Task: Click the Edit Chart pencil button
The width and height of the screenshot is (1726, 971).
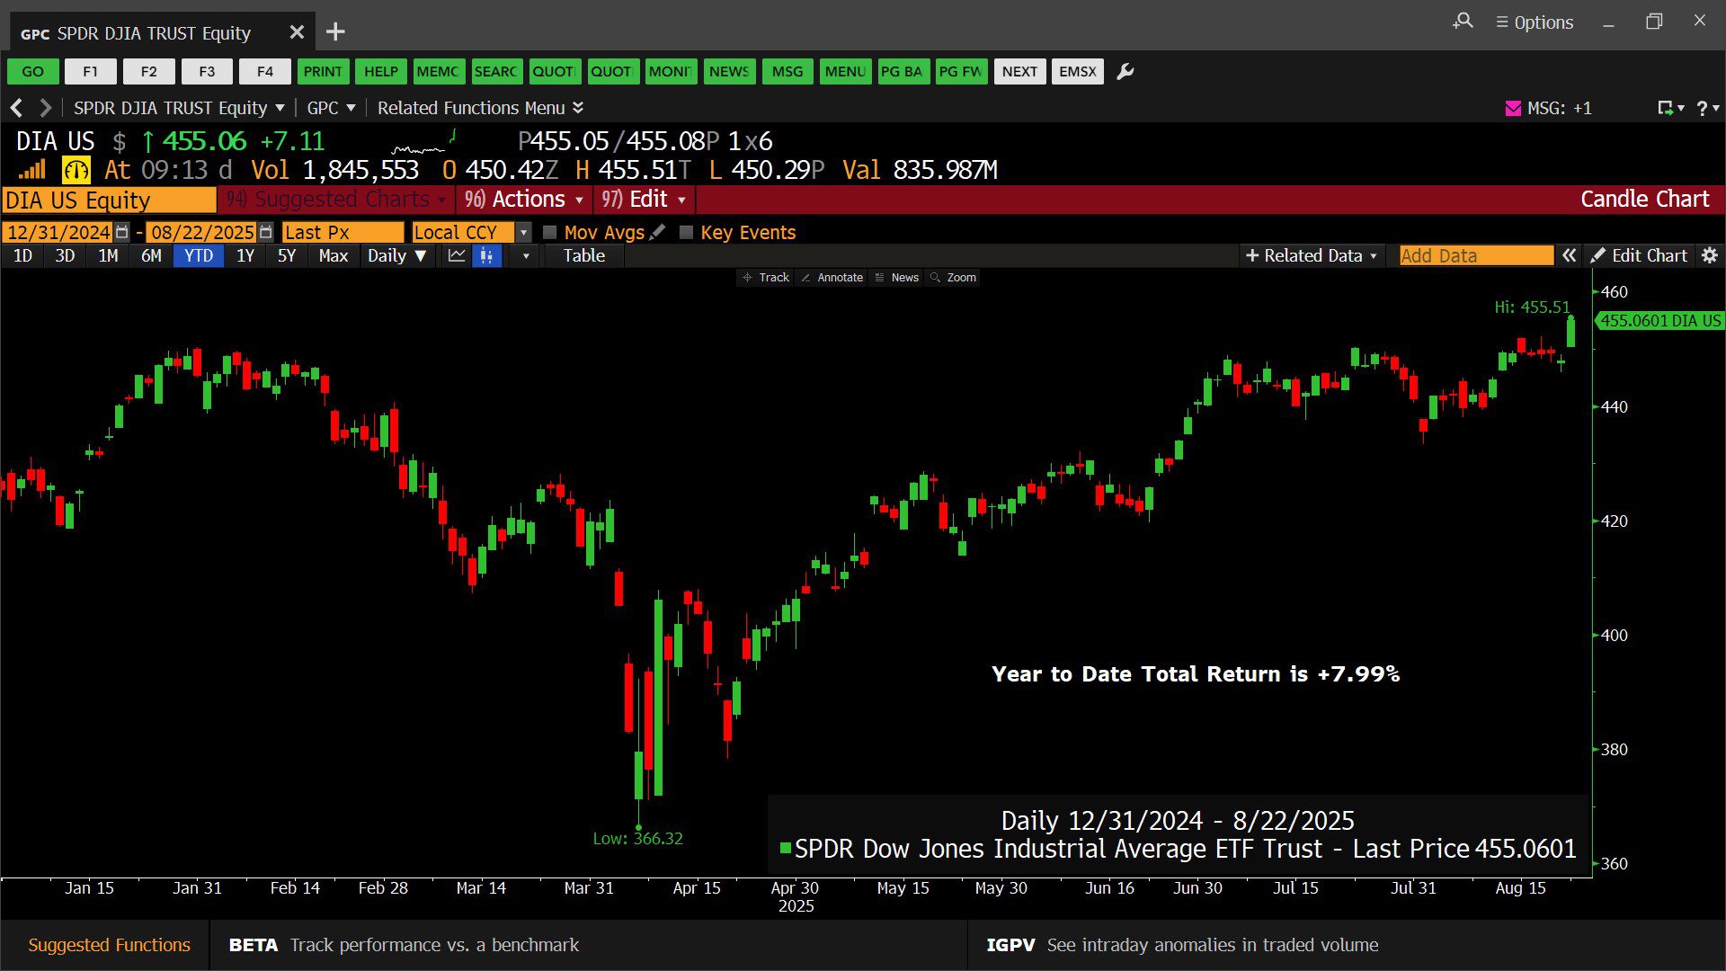Action: (1639, 256)
